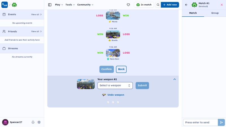Open the Select a weapon dropdown

click(x=115, y=86)
